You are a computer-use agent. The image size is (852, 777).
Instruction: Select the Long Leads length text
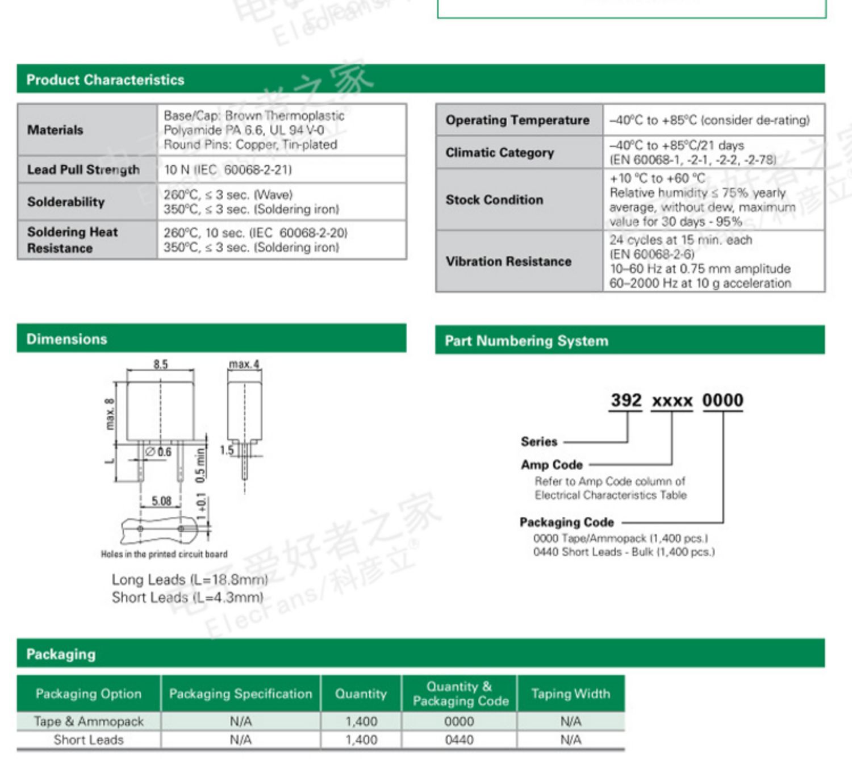click(190, 580)
